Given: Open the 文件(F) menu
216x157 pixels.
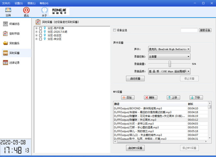Looking at the screenshot, I should (6, 3).
